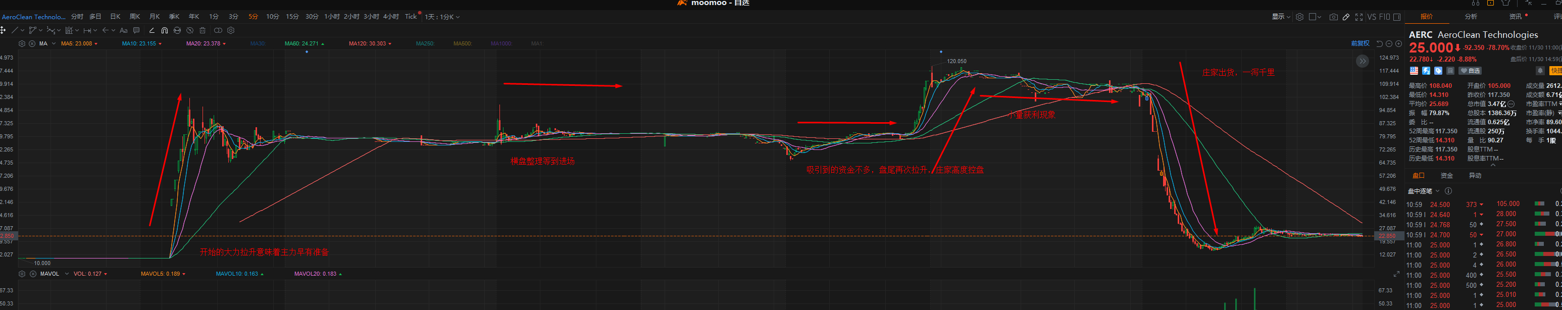Zoom in chart with plus icon

1399,44
